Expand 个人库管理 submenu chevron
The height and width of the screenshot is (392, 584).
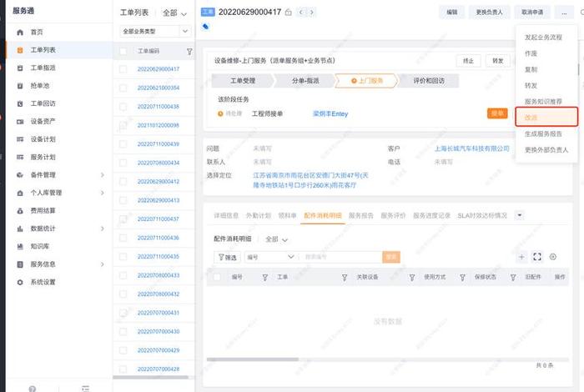click(103, 193)
